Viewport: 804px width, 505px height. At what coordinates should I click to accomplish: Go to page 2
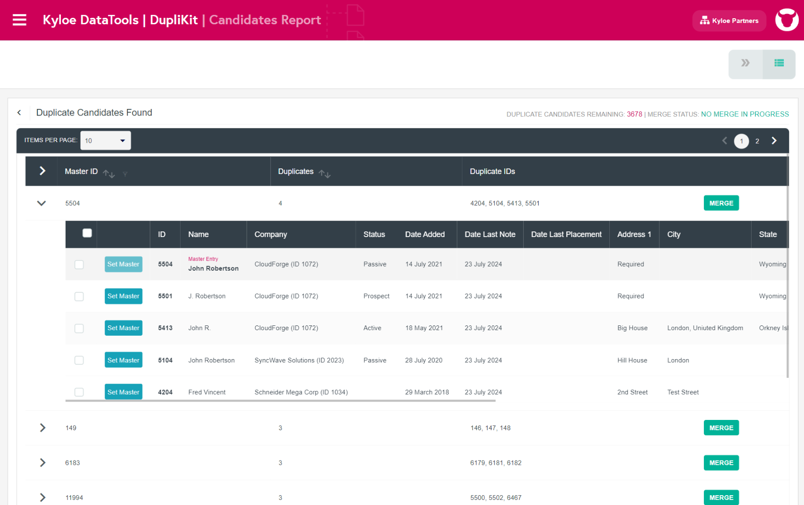[x=757, y=141]
